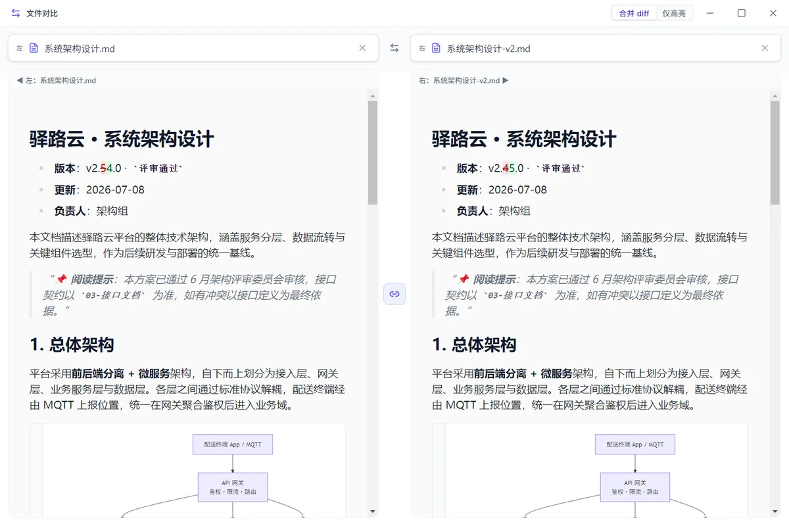Clear the right file 系统架构设计-v2.md
Screen dimensions: 789x526
pos(765,48)
